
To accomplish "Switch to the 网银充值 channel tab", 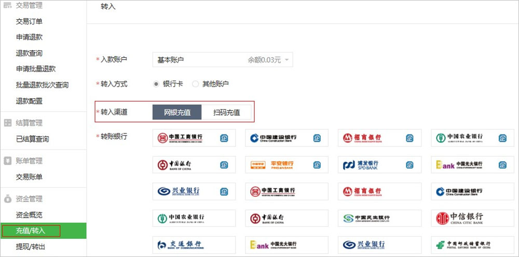I will click(x=177, y=112).
